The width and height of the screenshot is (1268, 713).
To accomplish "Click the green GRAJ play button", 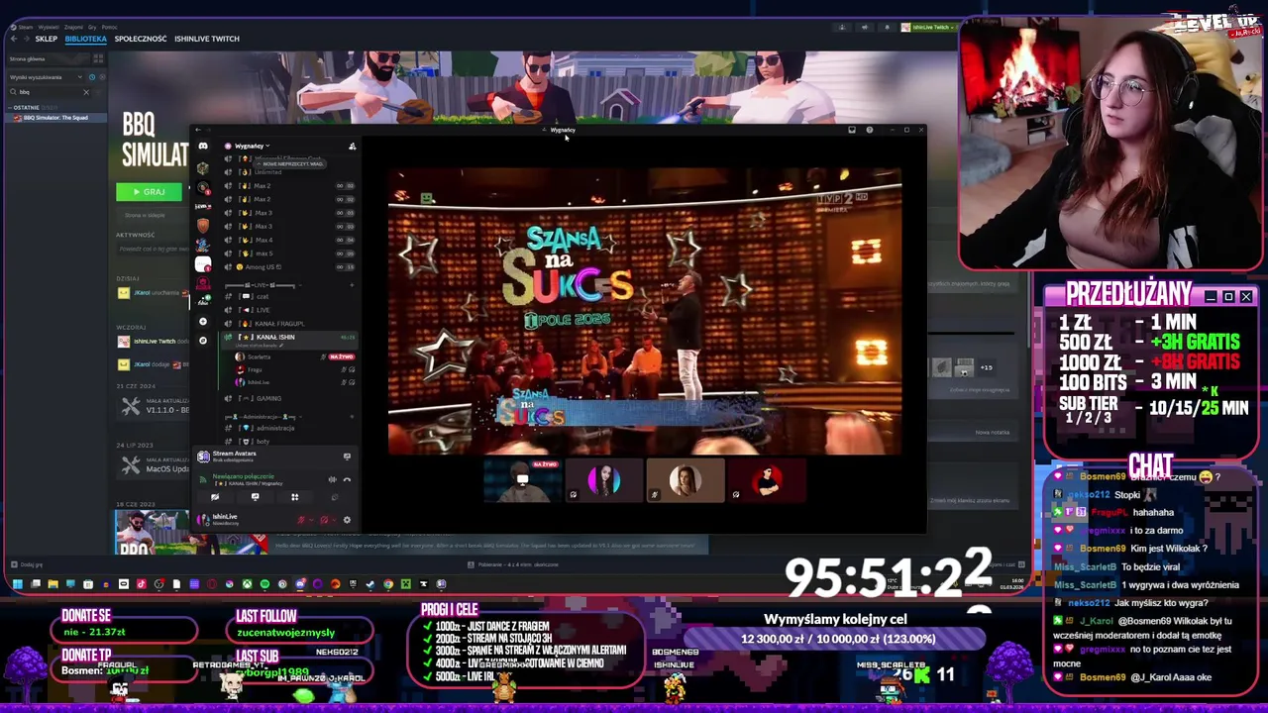I will pyautogui.click(x=150, y=191).
